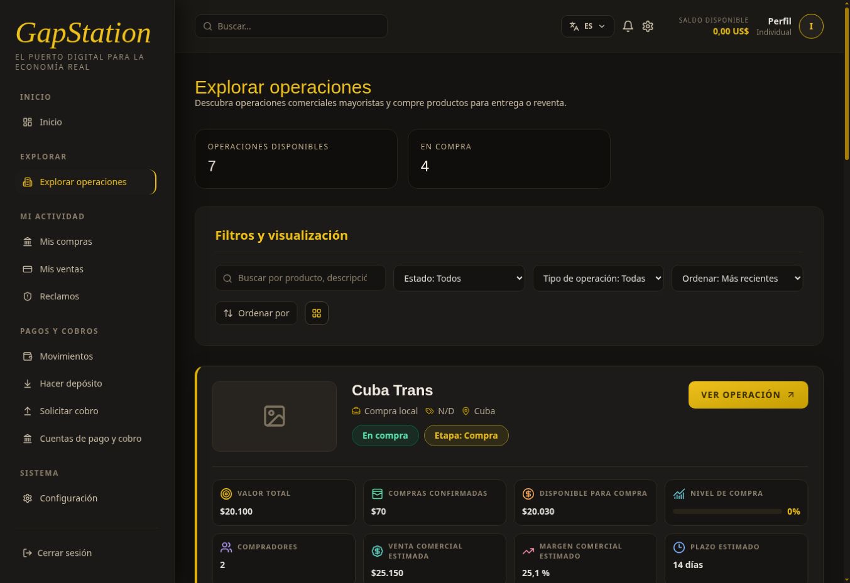Expand Tipo de operación: Todas dropdown
The image size is (850, 583).
pos(598,278)
